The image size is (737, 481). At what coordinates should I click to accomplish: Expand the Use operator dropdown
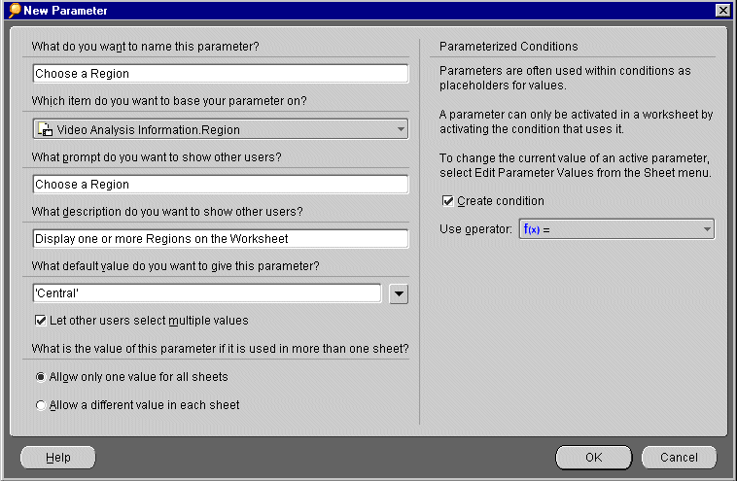point(706,229)
